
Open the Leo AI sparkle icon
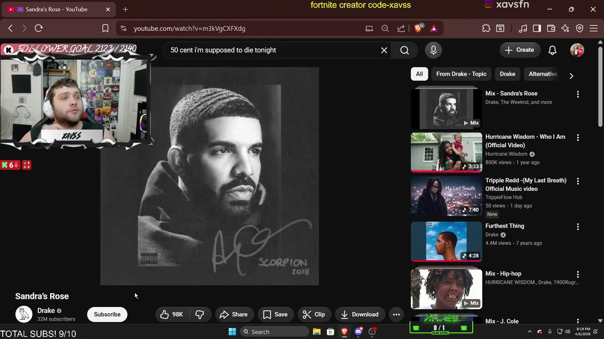tap(565, 28)
